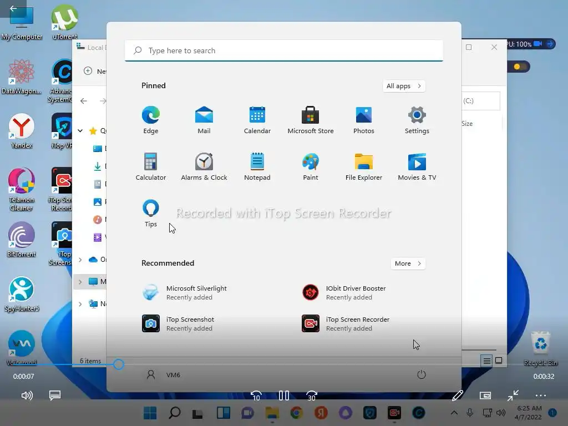Open the Tips app
This screenshot has height=426, width=568.
coord(151,213)
